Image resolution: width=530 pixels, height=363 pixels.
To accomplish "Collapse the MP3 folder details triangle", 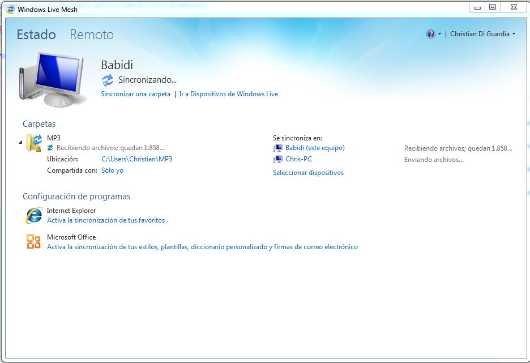I will click(x=20, y=143).
